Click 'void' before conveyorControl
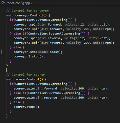 click(10, 15)
